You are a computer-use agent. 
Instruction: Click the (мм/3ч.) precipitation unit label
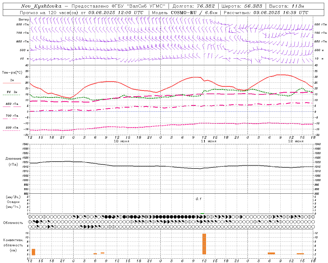coord(13,197)
